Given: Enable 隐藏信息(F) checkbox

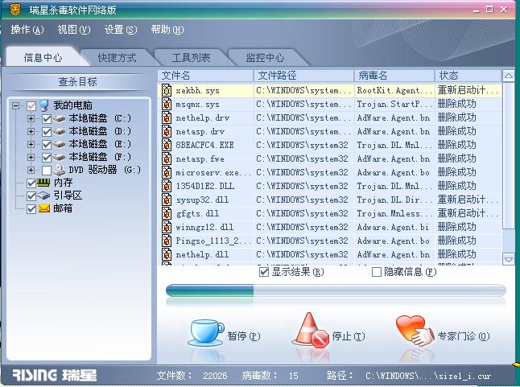Looking at the screenshot, I should click(x=377, y=273).
